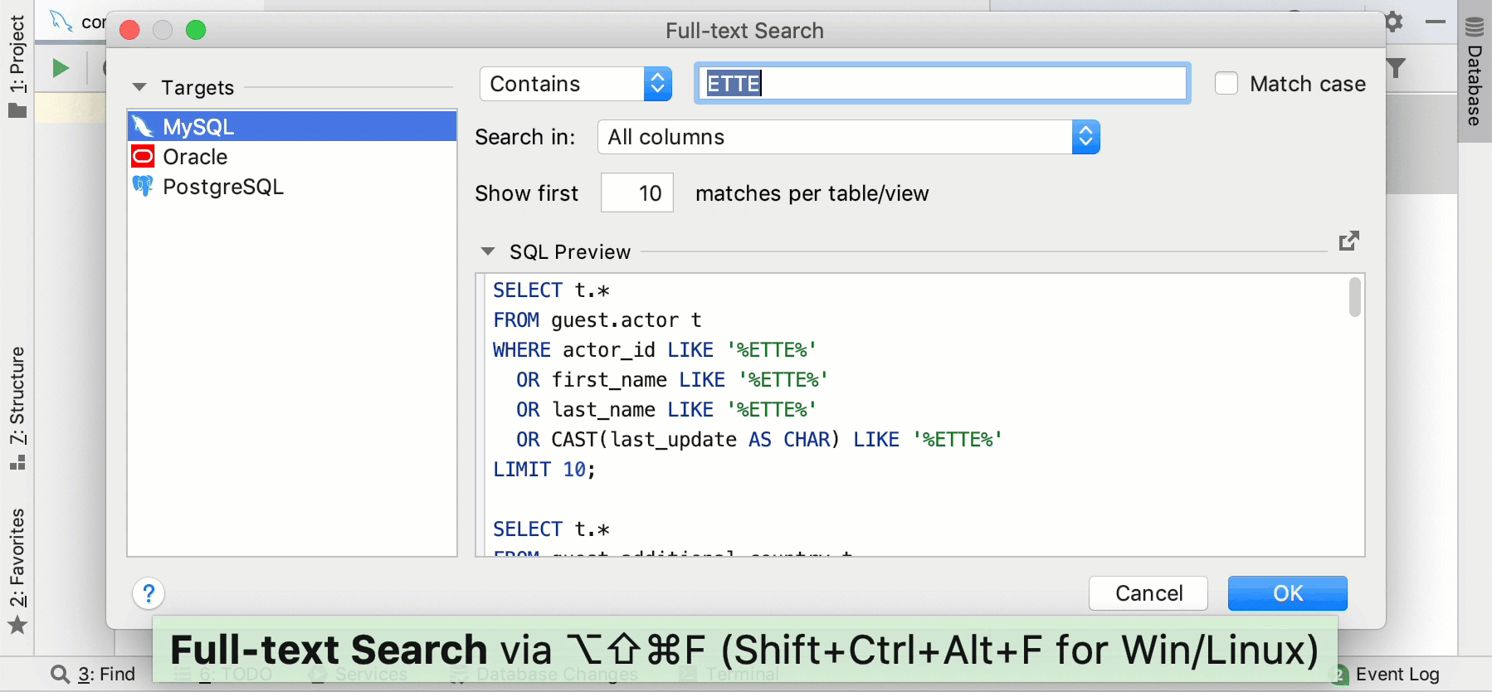Open the Contains search mode dropdown
This screenshot has height=692, width=1492.
576,84
